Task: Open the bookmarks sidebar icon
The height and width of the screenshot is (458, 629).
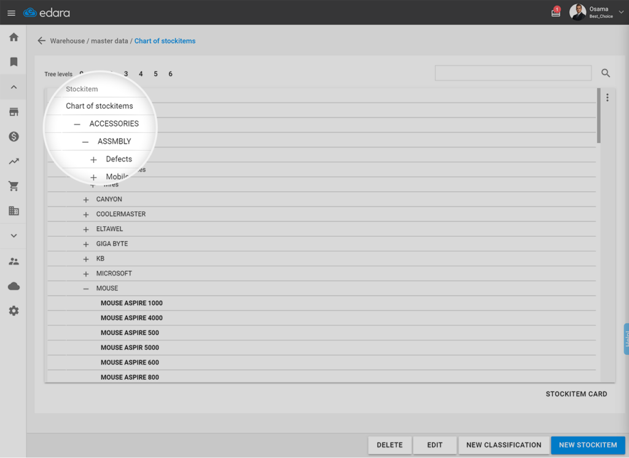Action: 14,62
